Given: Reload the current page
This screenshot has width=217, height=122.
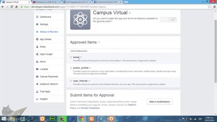Looking at the screenshot, I should [x=12, y=7].
